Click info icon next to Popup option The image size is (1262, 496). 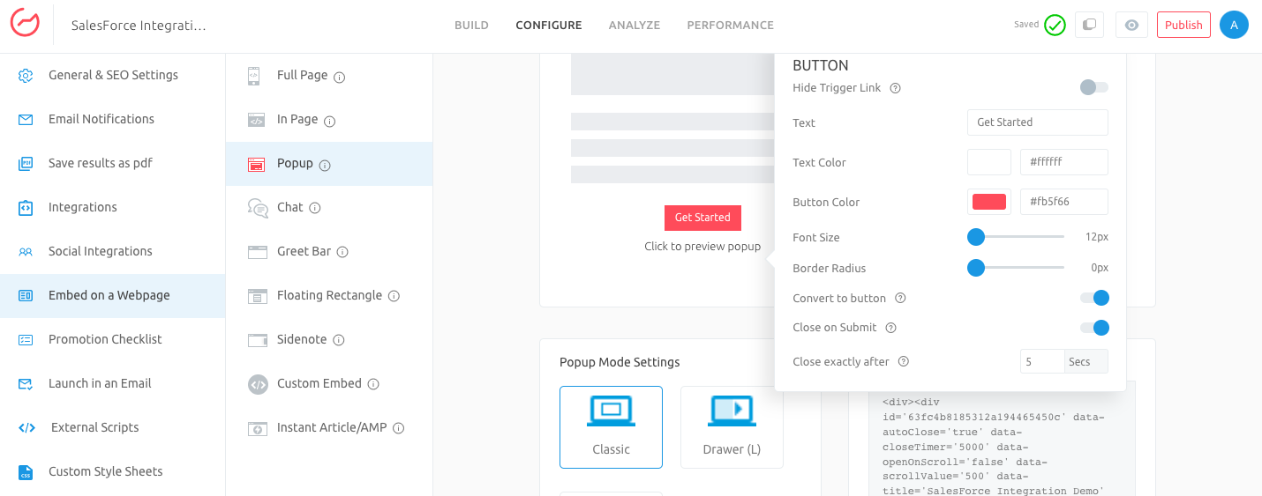325,165
